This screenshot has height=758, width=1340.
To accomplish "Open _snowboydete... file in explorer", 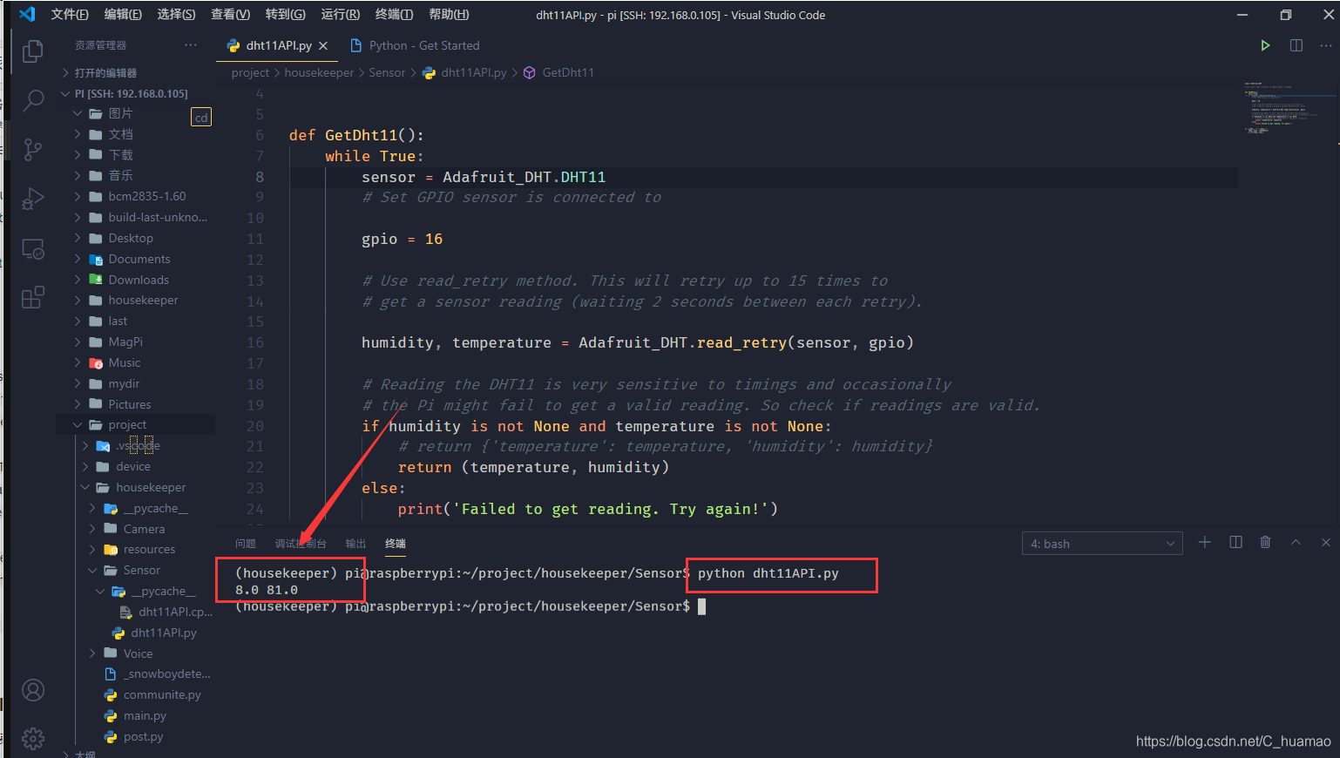I will pyautogui.click(x=166, y=673).
